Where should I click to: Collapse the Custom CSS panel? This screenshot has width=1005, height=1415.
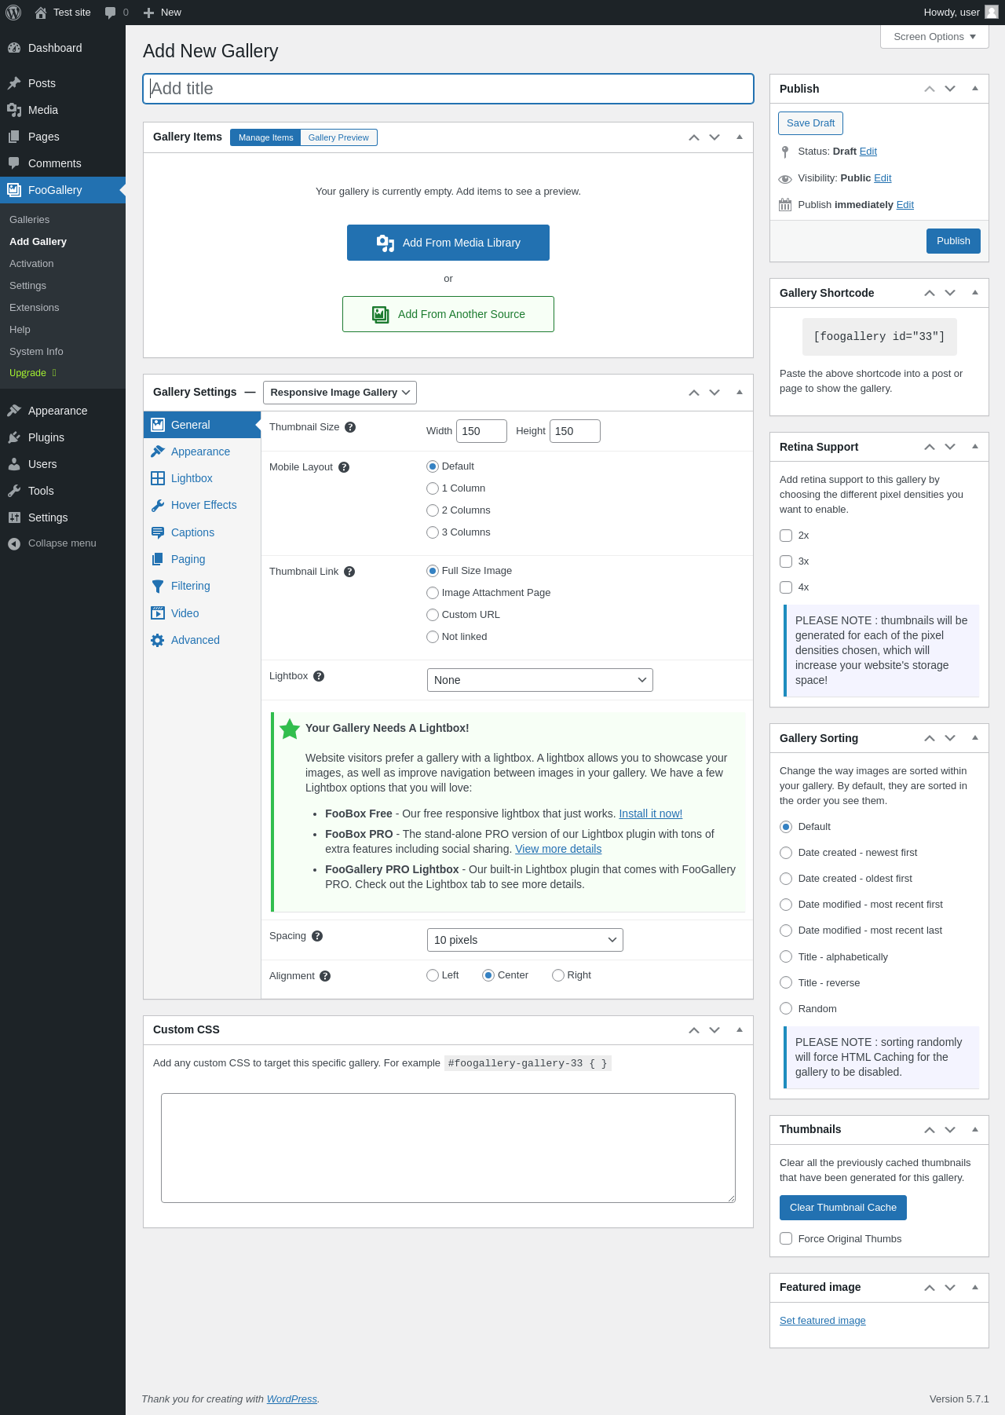740,1030
